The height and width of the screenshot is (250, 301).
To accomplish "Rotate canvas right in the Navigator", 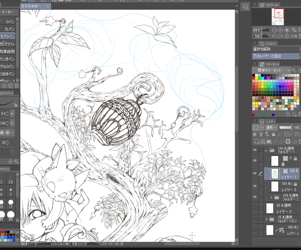I will 280,36.
